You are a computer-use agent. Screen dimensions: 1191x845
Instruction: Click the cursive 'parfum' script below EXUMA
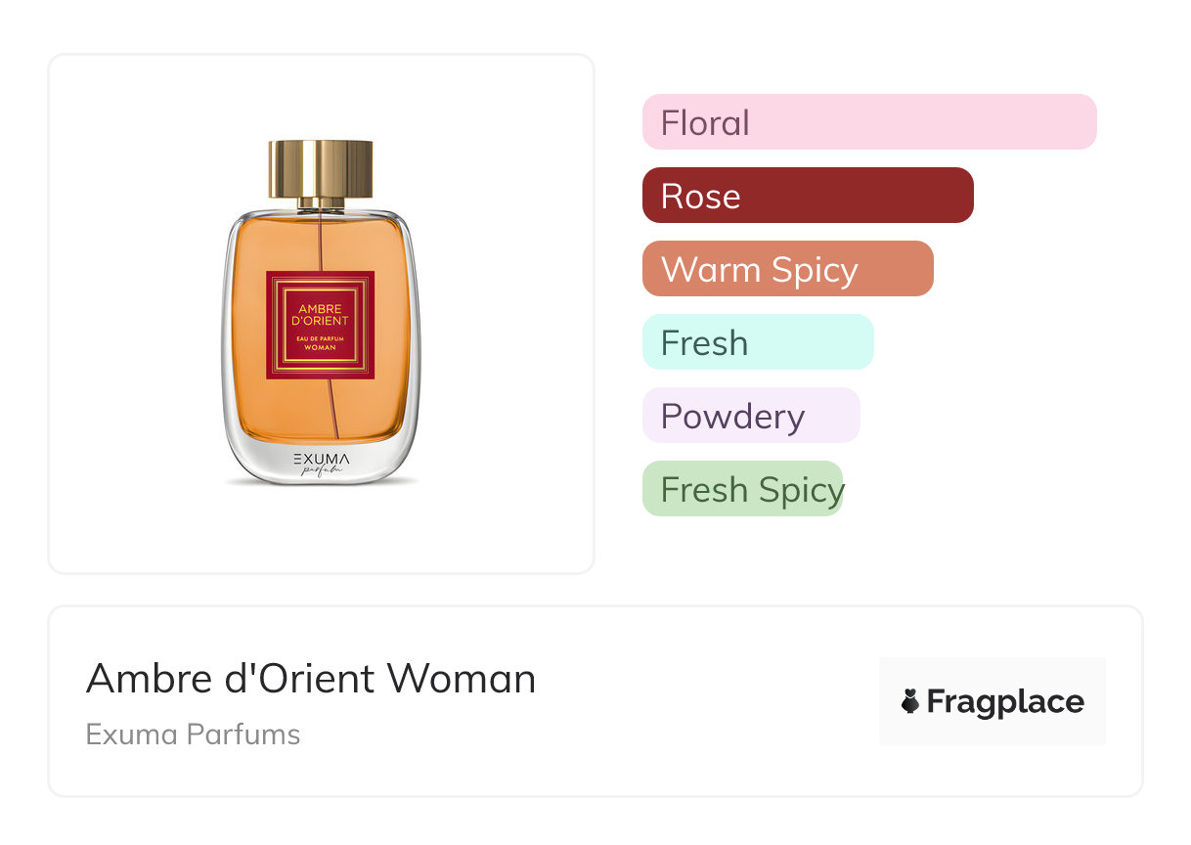[321, 472]
